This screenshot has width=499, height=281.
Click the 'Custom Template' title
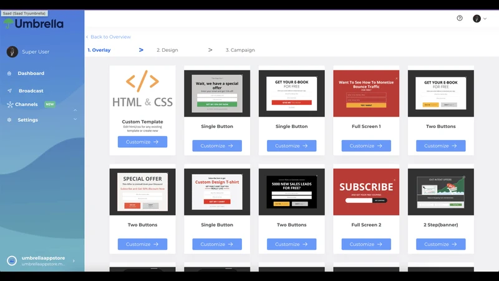pos(142,122)
